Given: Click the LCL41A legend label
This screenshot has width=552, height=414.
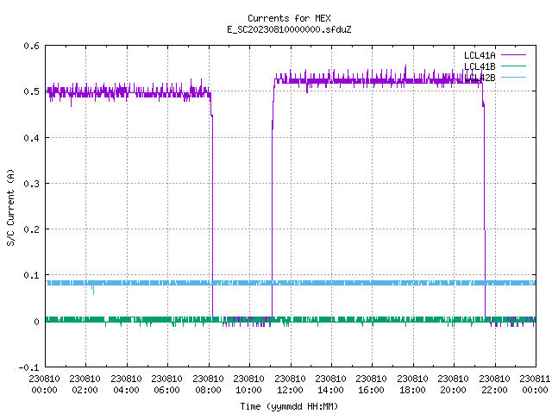Looking at the screenshot, I should tap(480, 55).
